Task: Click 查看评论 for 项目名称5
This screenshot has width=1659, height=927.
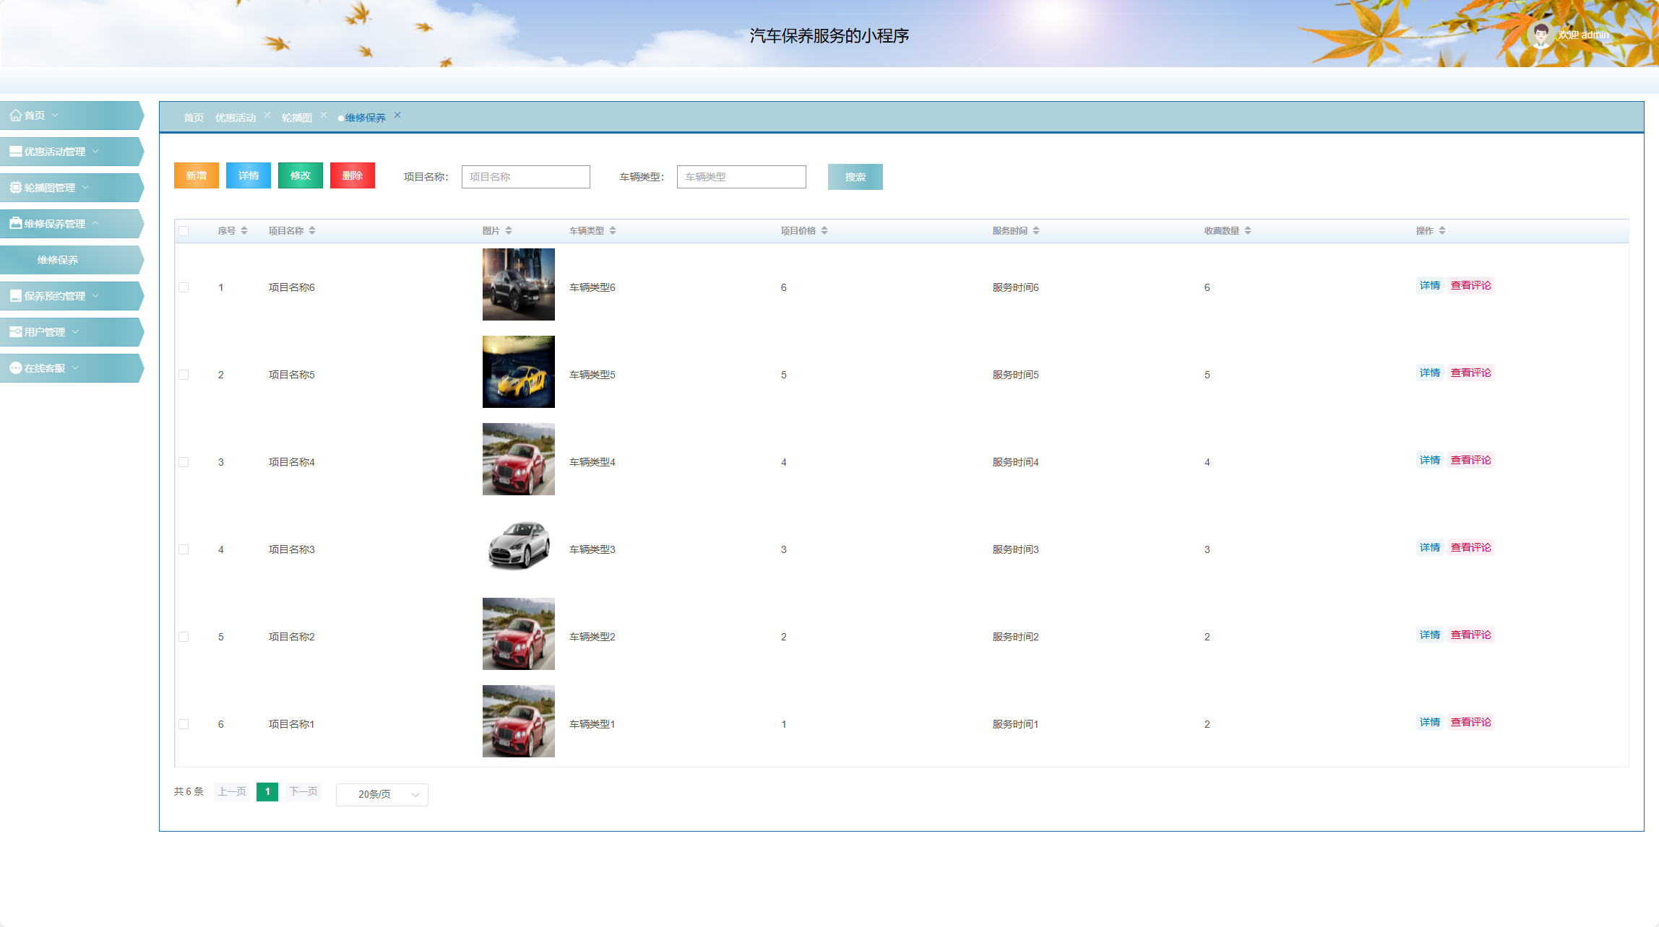Action: [1470, 373]
